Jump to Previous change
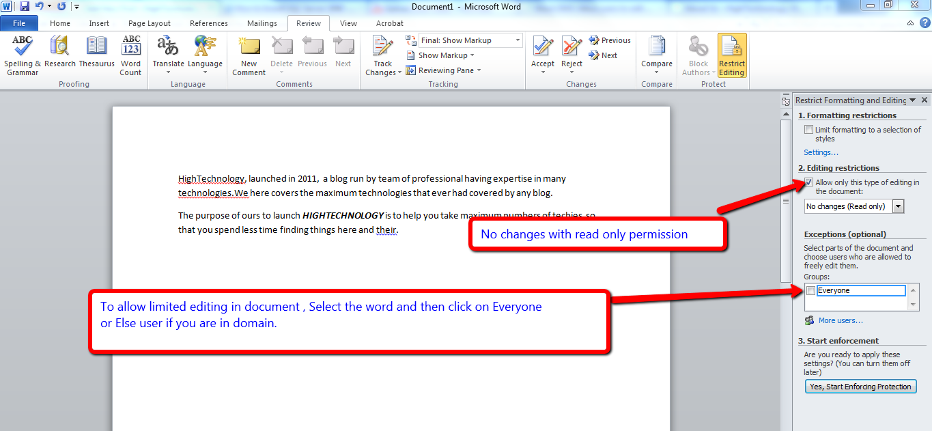The width and height of the screenshot is (932, 431). [610, 40]
